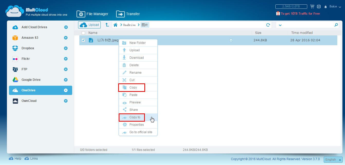Choose Rename from context menu
345x165 pixels.
(138, 73)
